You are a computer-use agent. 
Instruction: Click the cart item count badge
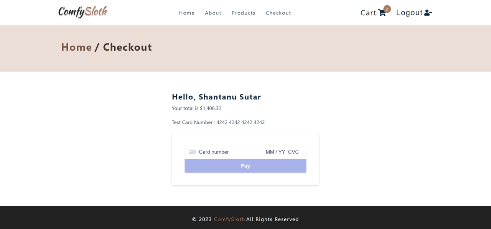[387, 9]
